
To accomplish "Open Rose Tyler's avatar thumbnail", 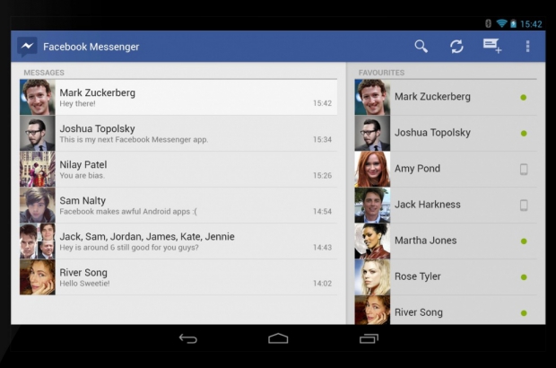I will tap(372, 277).
